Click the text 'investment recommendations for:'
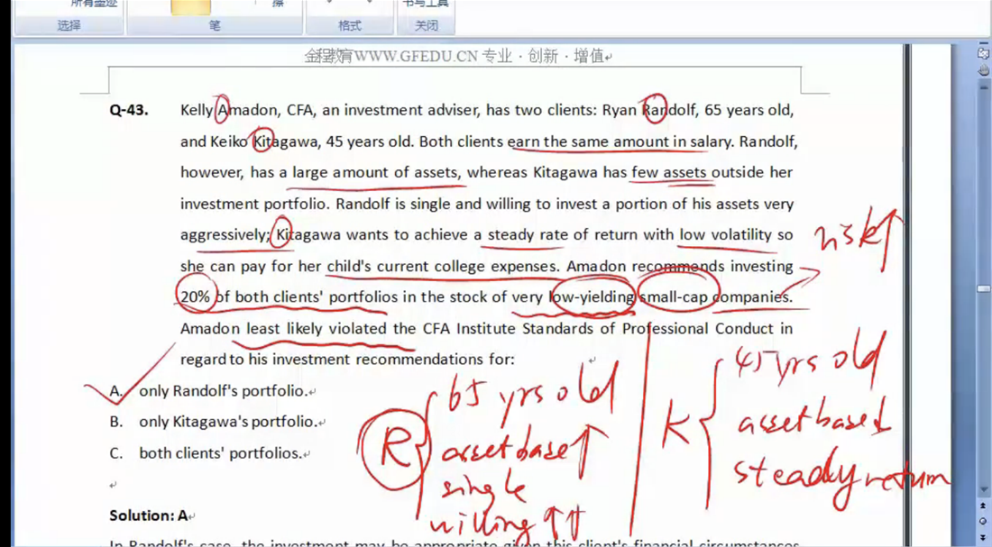 [x=393, y=360]
